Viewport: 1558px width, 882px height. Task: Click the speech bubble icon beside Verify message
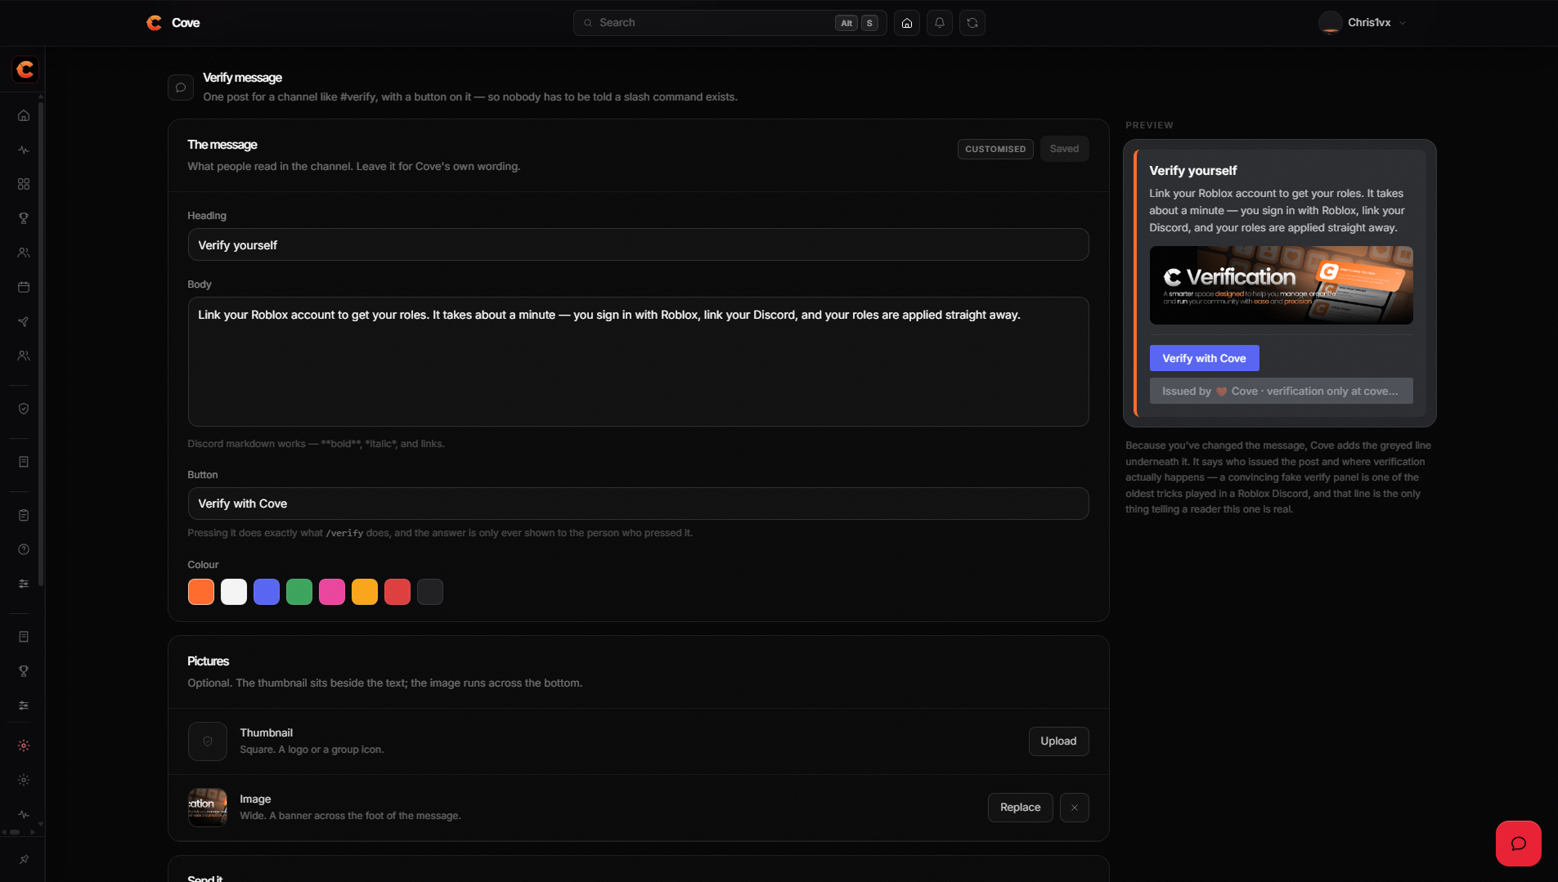pyautogui.click(x=181, y=87)
